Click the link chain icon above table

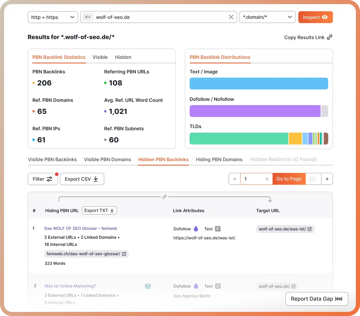pos(164,197)
